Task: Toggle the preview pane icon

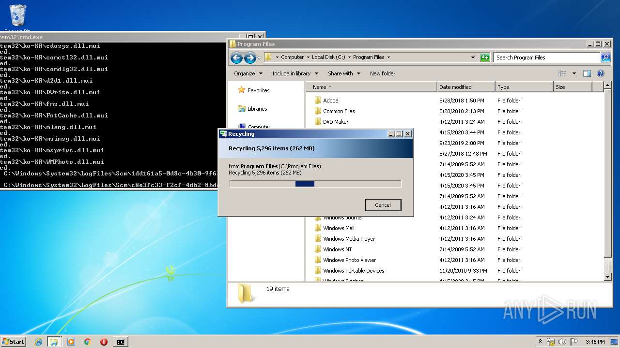Action: click(x=587, y=73)
